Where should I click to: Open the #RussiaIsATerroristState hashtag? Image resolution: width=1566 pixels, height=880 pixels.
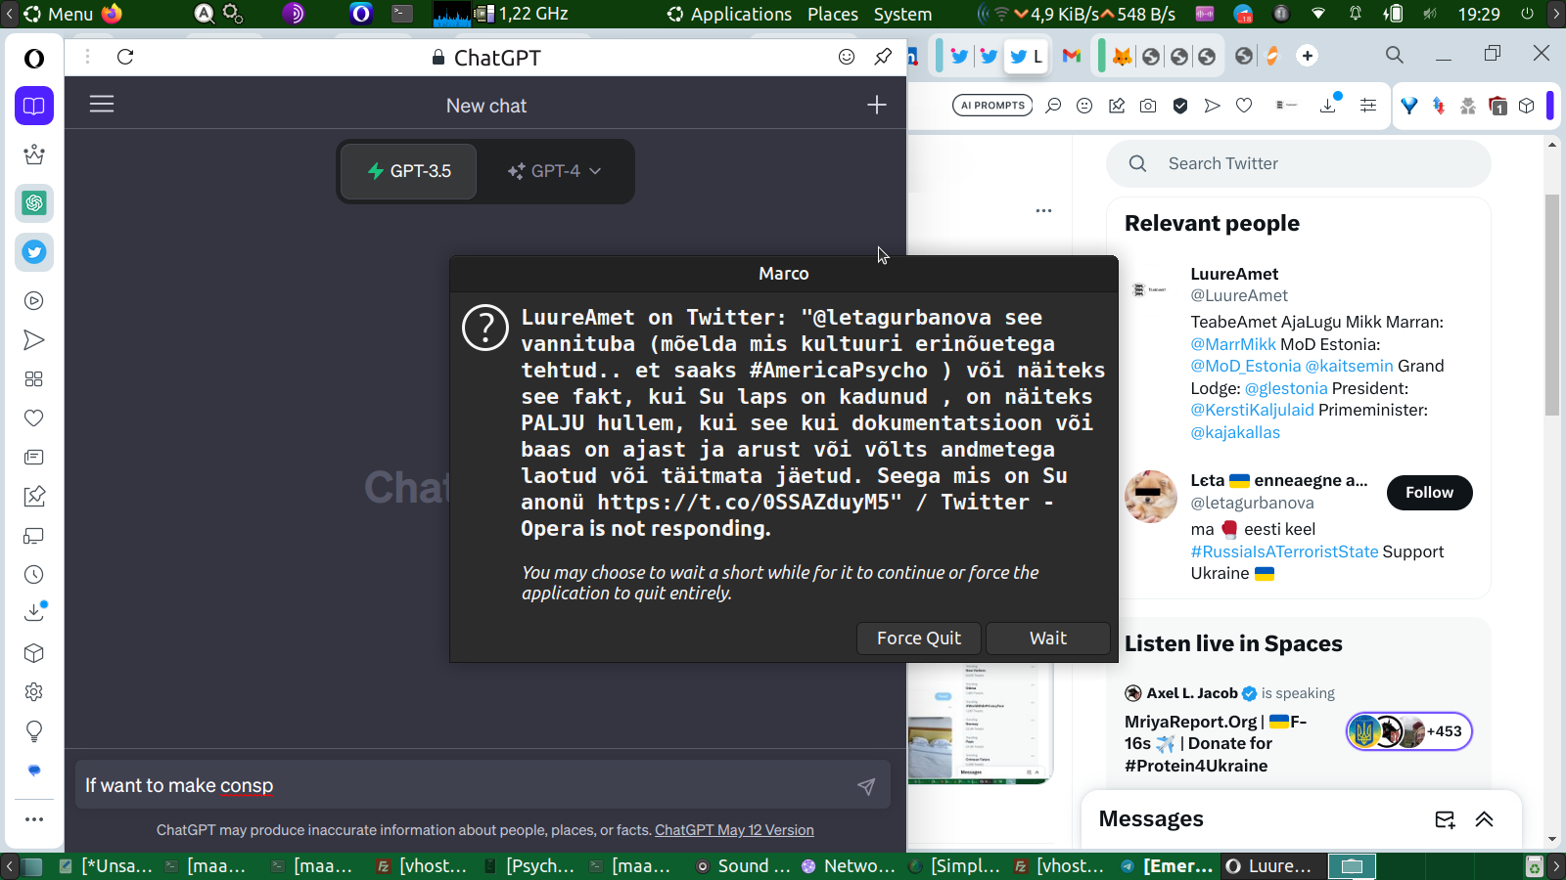pyautogui.click(x=1284, y=551)
